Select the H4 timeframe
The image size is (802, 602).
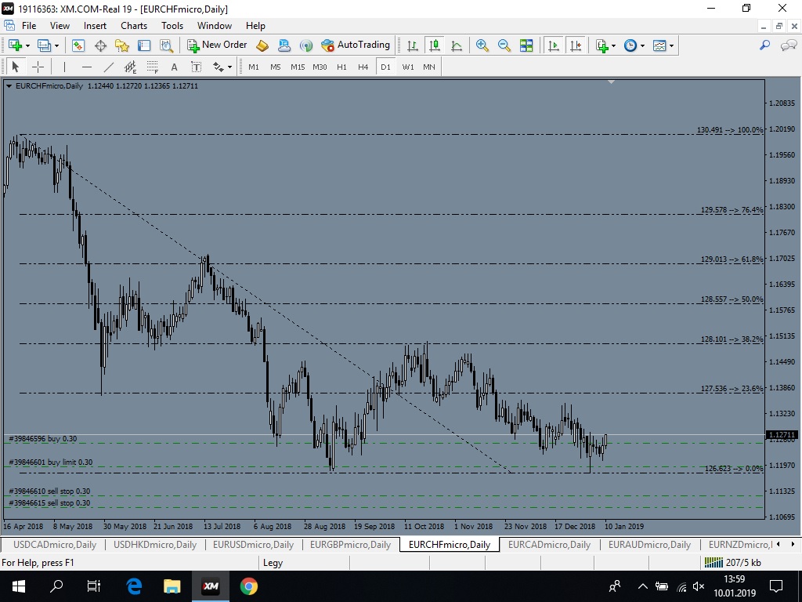[363, 67]
